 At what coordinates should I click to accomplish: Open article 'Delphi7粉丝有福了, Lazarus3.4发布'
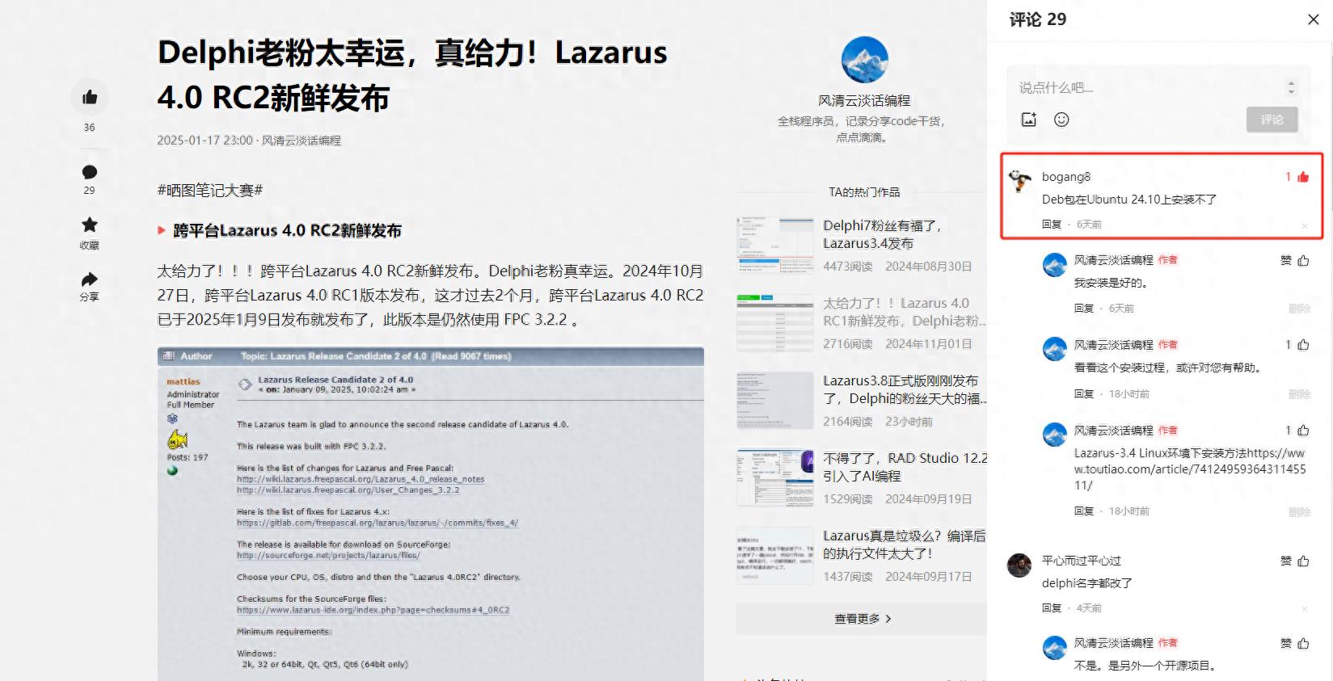[883, 234]
